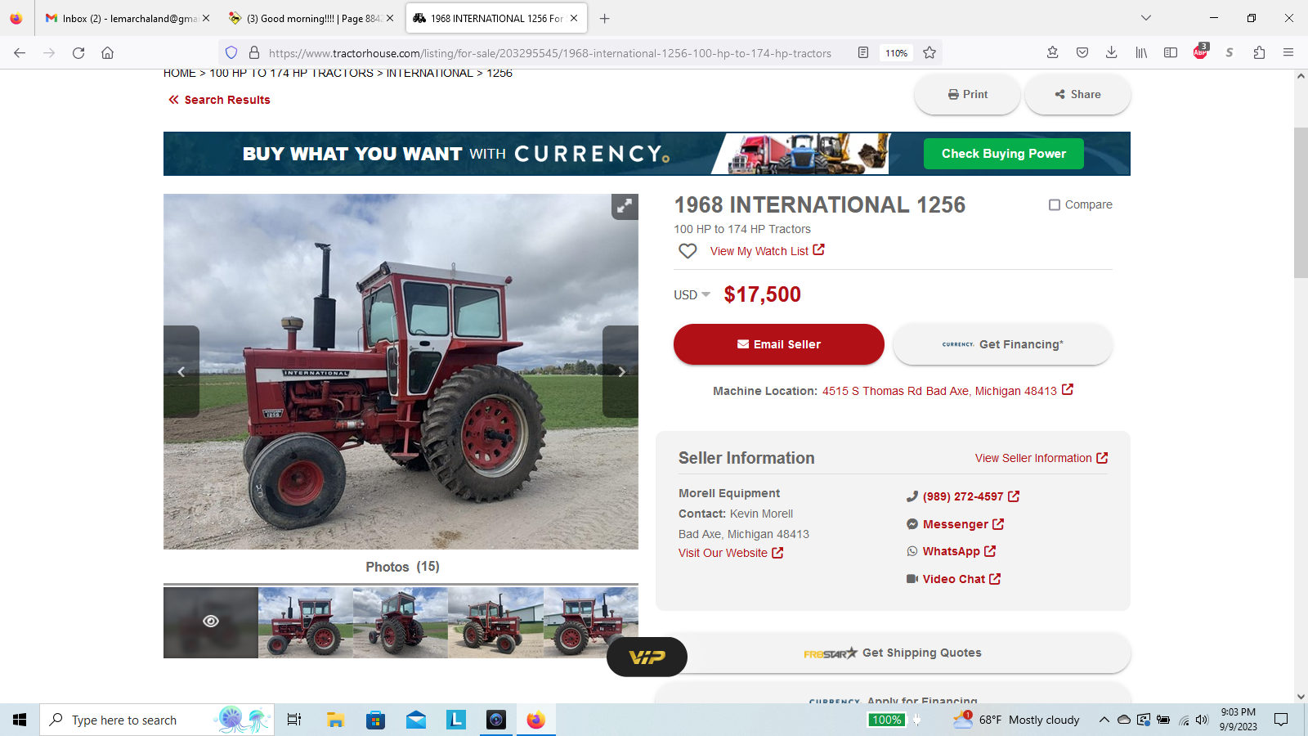1308x736 pixels.
Task: Open Firefox downloads panel icon
Action: pos(1112,52)
